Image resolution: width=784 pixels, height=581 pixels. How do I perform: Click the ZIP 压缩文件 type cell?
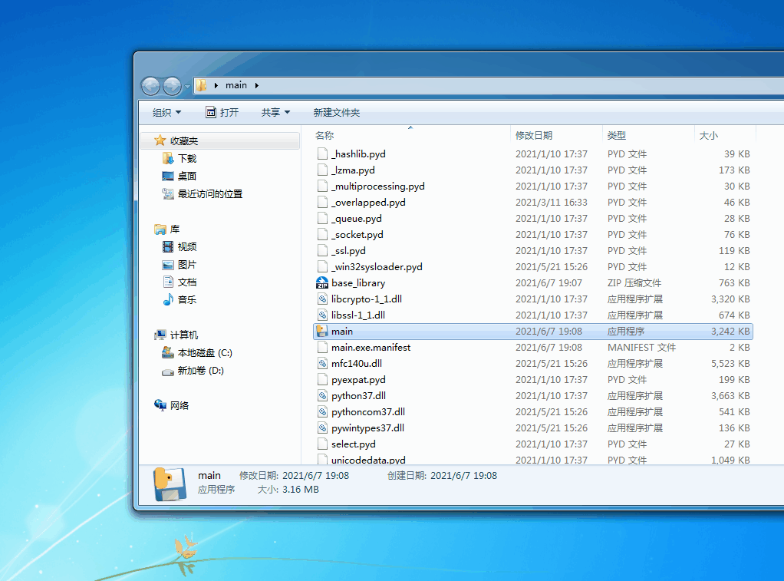tap(634, 282)
